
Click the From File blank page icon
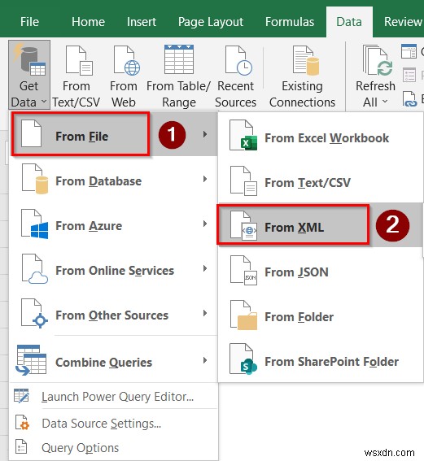pyautogui.click(x=31, y=133)
